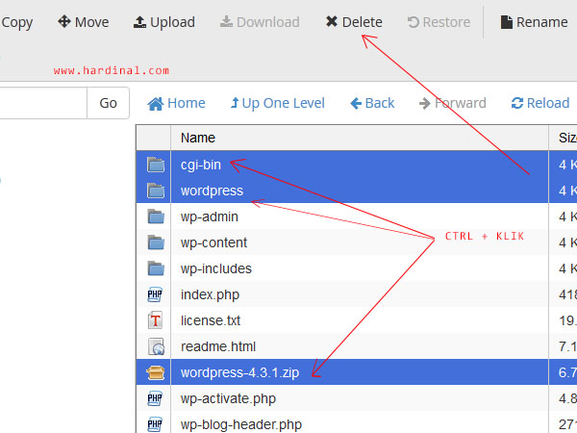Click the wp-admin folder icon

point(156,216)
